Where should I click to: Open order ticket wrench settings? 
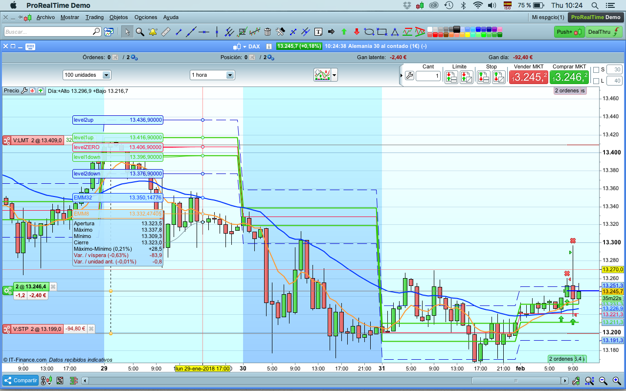(410, 76)
